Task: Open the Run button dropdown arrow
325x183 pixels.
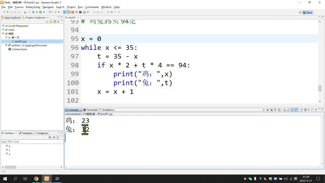Action: 44,12
